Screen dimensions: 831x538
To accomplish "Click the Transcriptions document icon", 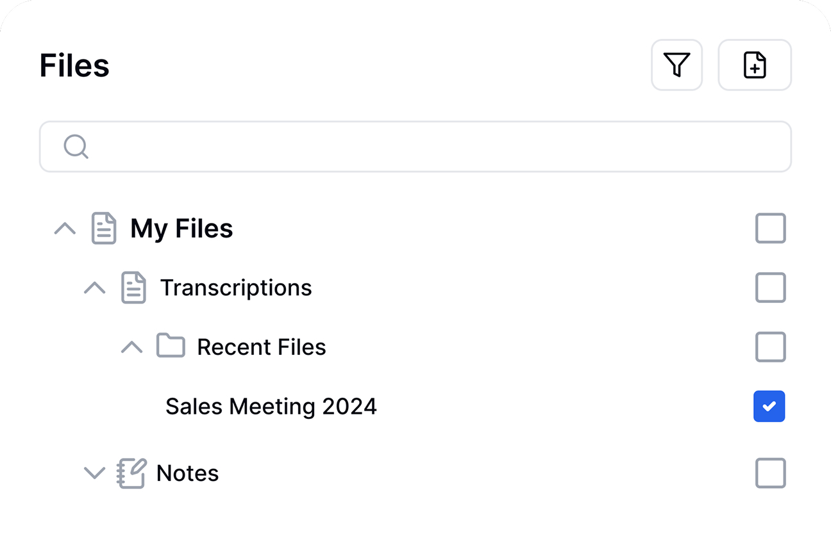I will pos(133,288).
